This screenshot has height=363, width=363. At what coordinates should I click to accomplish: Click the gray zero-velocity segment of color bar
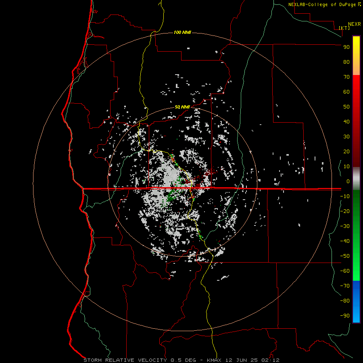click(x=356, y=179)
